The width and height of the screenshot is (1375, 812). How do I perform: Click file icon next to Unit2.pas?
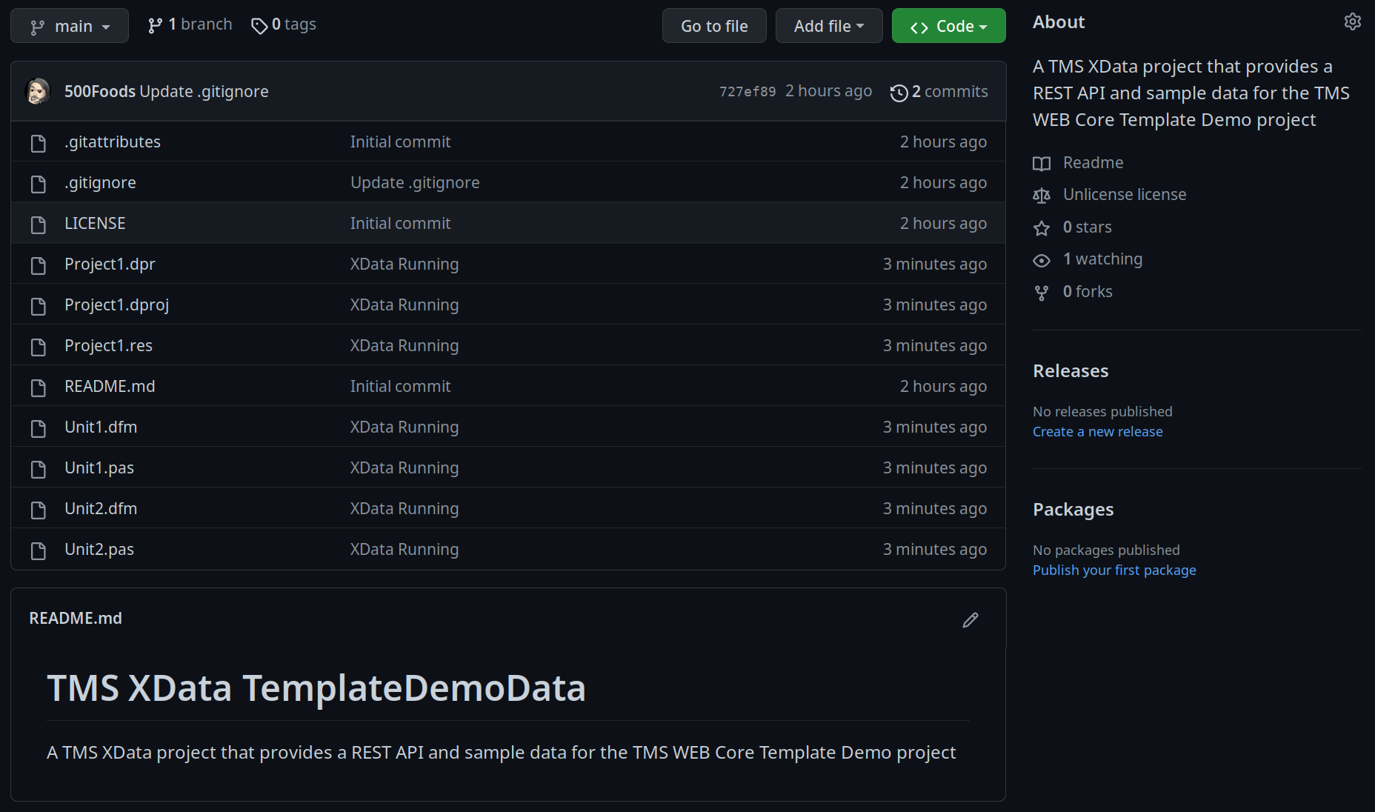[x=39, y=550]
